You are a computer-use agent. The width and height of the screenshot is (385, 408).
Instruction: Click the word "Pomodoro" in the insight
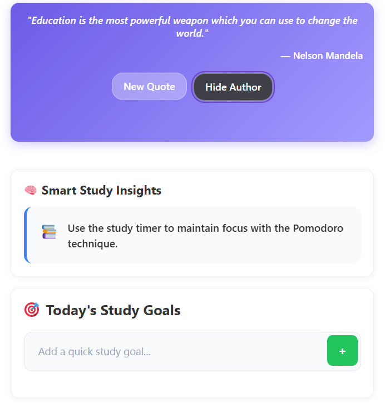click(318, 228)
